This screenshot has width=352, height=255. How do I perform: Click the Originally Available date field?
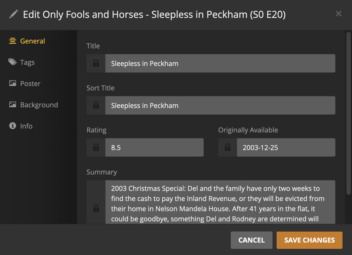tap(285, 147)
